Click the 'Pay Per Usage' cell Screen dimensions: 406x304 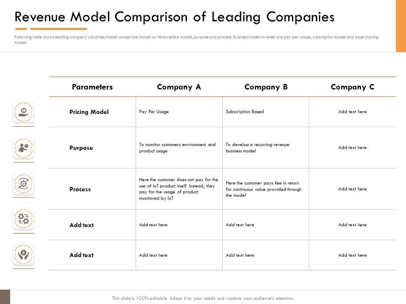(x=154, y=112)
